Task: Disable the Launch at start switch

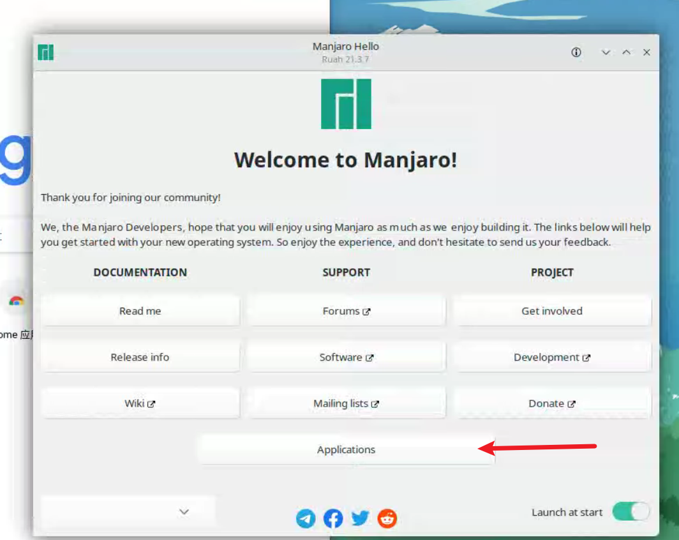Action: click(x=630, y=512)
